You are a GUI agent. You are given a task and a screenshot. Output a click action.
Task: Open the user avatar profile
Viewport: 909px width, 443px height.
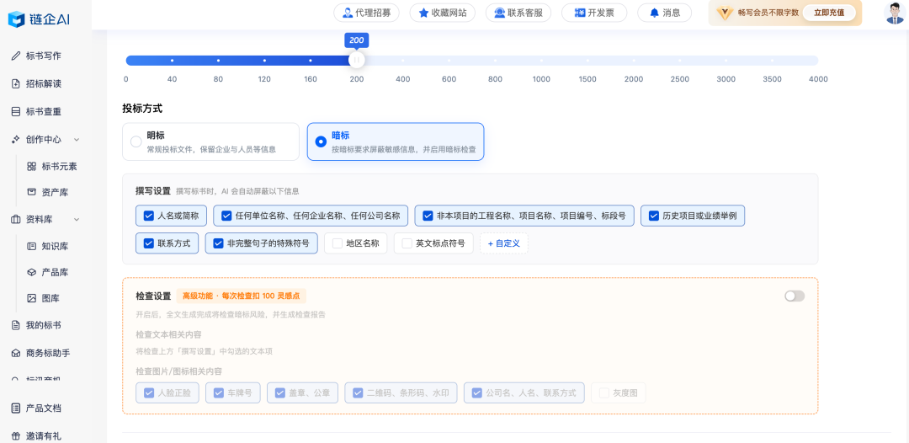click(x=895, y=13)
